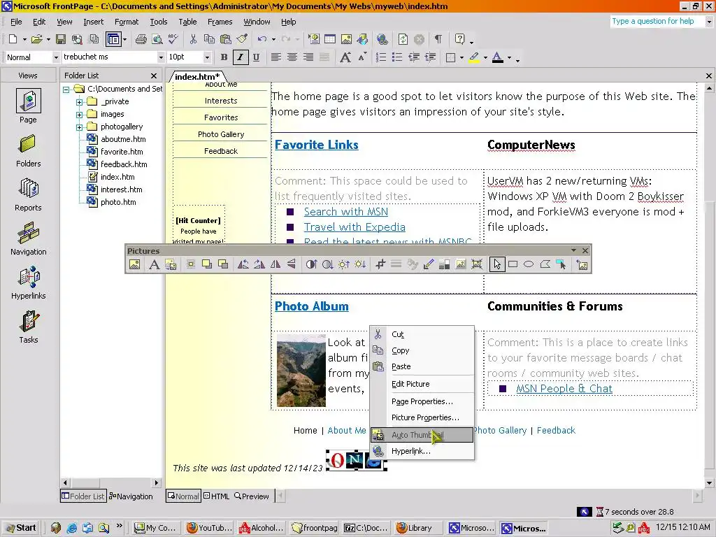Toggle Underline formatting
Image resolution: width=716 pixels, height=537 pixels.
tap(256, 57)
